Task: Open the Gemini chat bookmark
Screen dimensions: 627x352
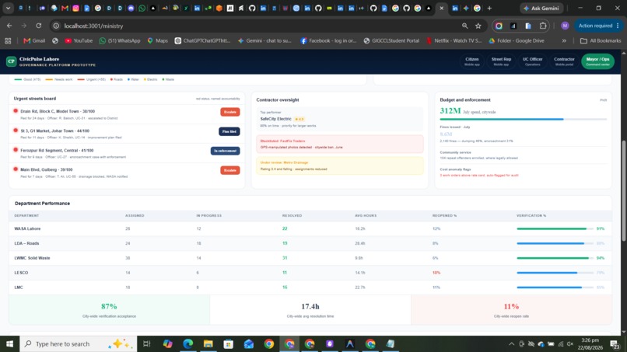Action: pyautogui.click(x=264, y=40)
